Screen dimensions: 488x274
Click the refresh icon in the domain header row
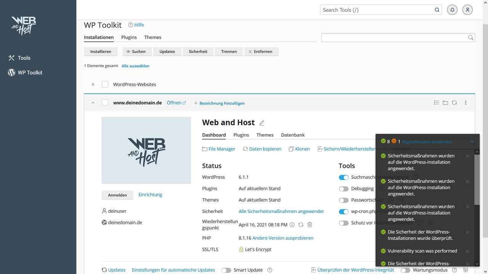[x=454, y=103]
